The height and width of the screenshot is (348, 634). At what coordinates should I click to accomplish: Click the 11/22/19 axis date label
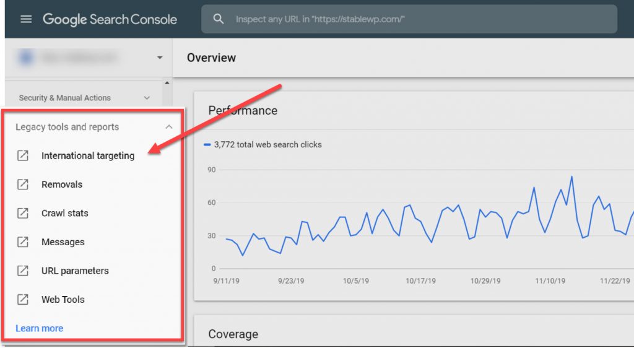click(x=615, y=281)
